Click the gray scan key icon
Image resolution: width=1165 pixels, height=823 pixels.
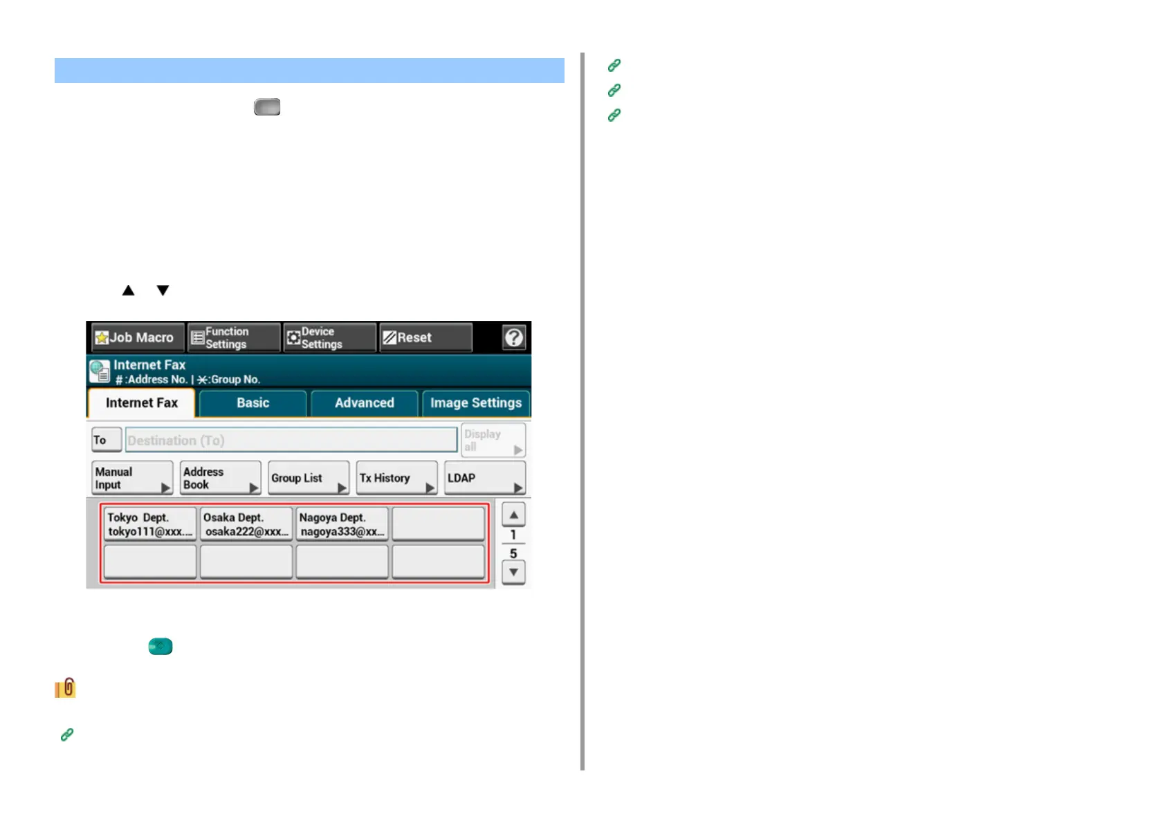pyautogui.click(x=267, y=107)
